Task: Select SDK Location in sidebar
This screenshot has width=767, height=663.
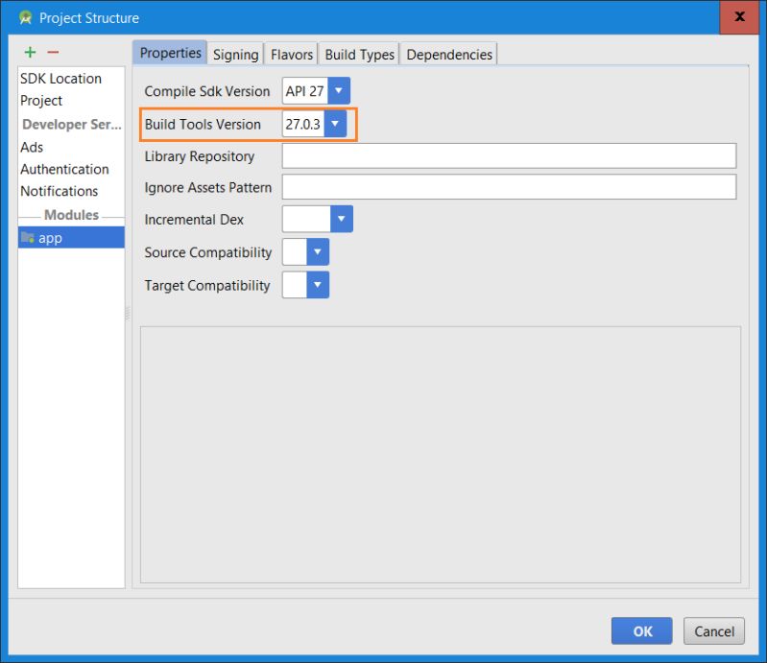Action: click(x=71, y=79)
